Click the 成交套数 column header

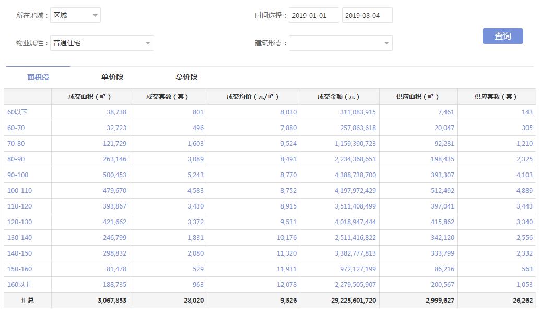tap(168, 97)
